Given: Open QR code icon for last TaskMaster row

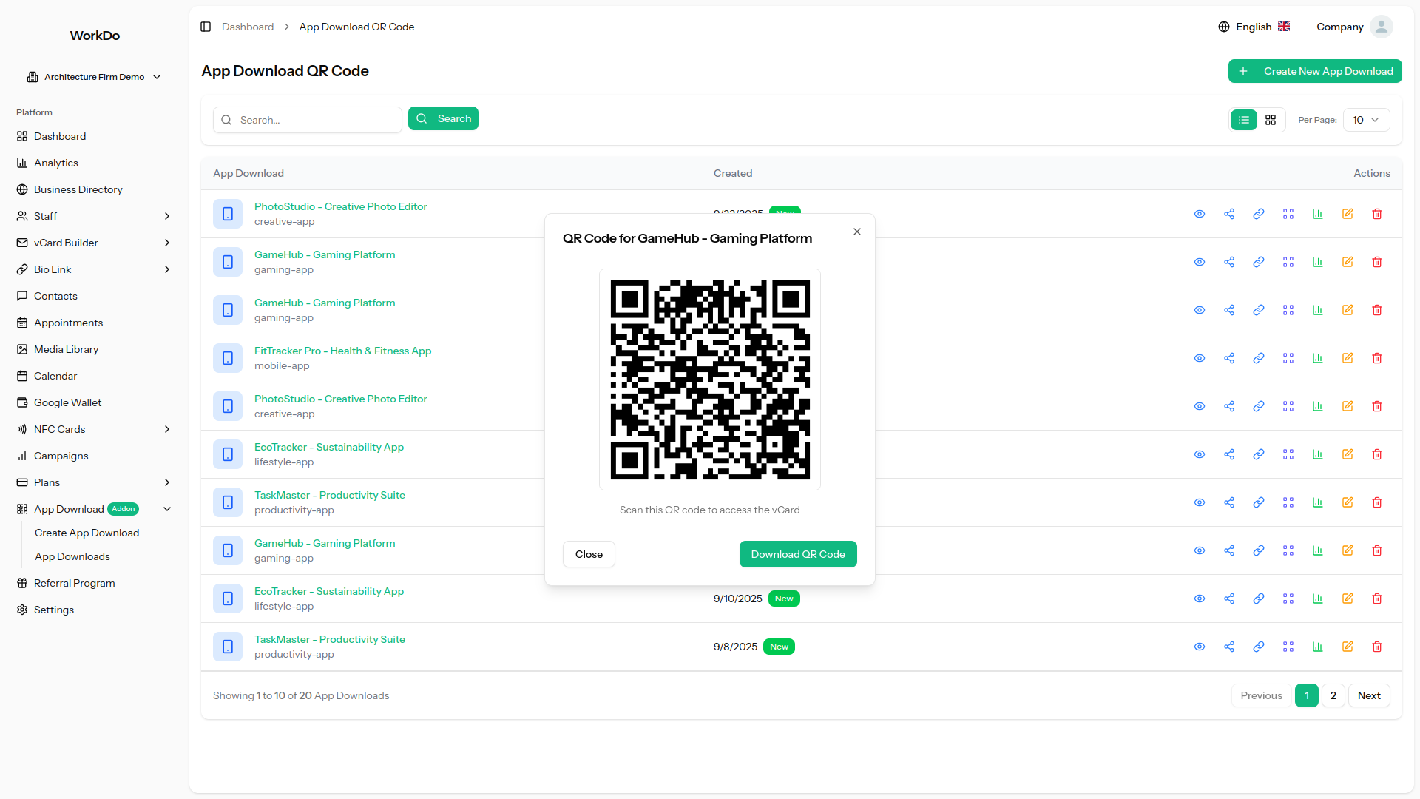Looking at the screenshot, I should tap(1288, 647).
